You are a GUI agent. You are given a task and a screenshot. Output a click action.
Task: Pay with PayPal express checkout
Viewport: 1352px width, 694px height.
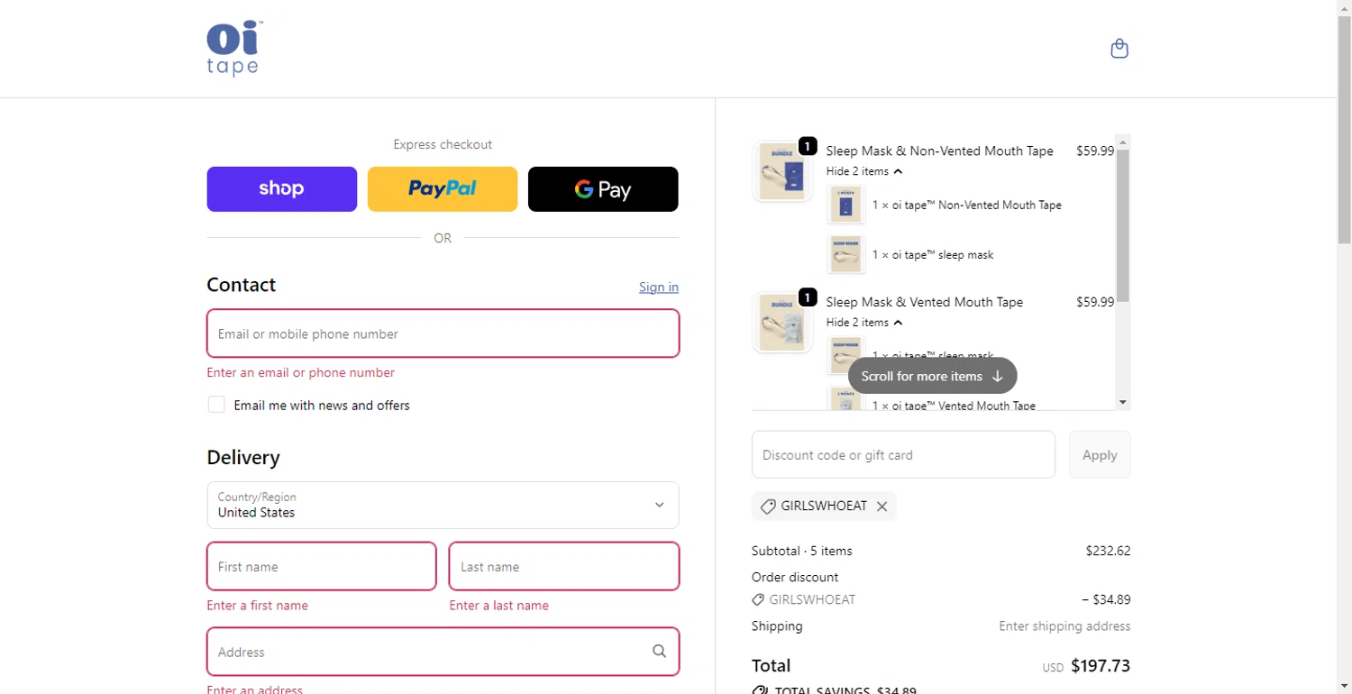pyautogui.click(x=443, y=189)
